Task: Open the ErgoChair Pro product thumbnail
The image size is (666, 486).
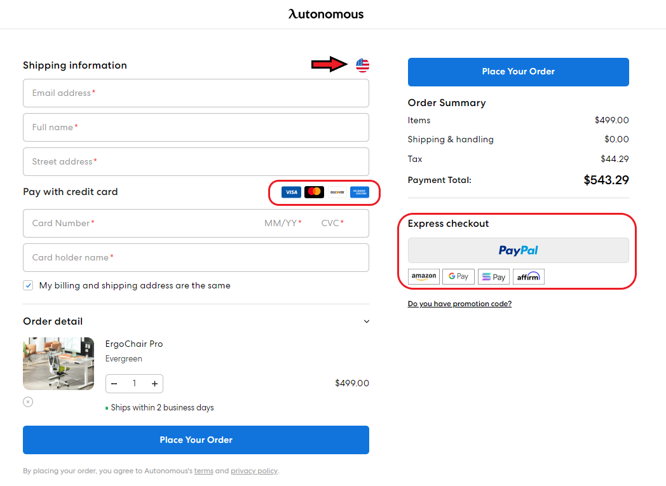Action: tap(58, 364)
